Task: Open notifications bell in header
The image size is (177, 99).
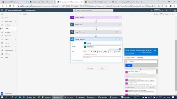Action: (x=152, y=10)
